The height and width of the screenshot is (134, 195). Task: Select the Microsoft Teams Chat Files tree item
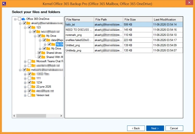(50, 61)
